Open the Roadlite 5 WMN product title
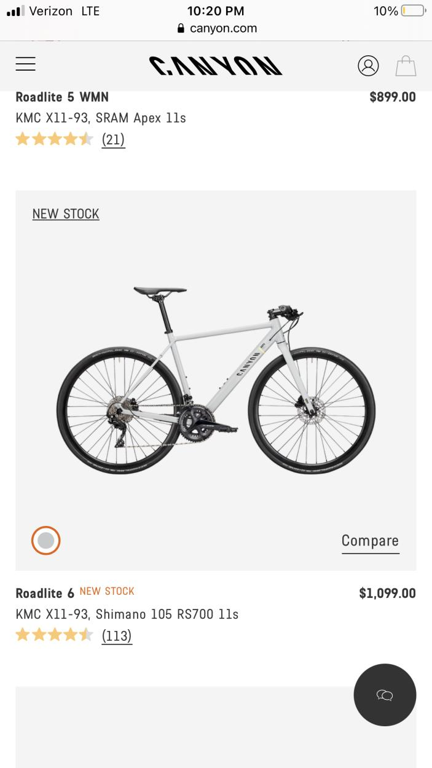The image size is (432, 768). click(62, 97)
